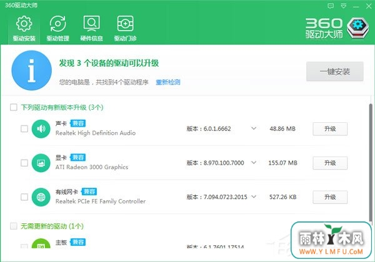The width and height of the screenshot is (375, 262).
Task: Toggle the 无需更新的驱动 section checkbox
Action: point(14,225)
